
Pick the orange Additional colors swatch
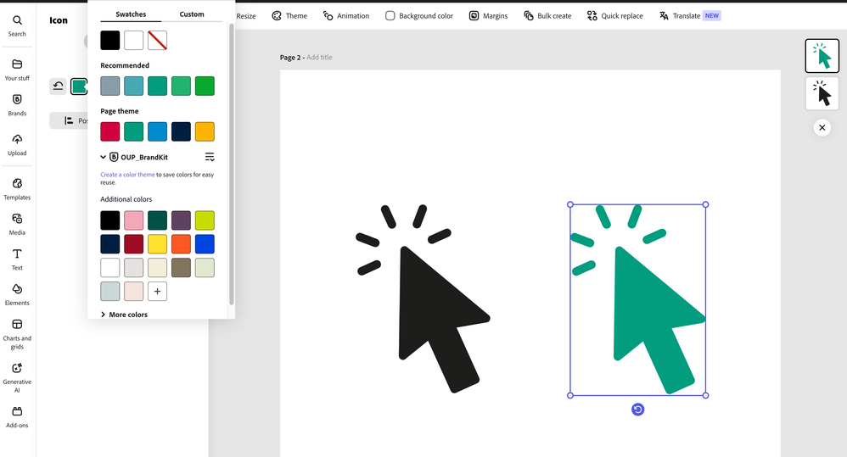tap(181, 244)
